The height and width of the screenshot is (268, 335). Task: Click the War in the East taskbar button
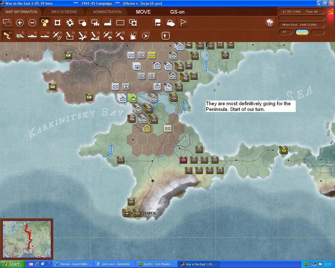tap(199, 264)
